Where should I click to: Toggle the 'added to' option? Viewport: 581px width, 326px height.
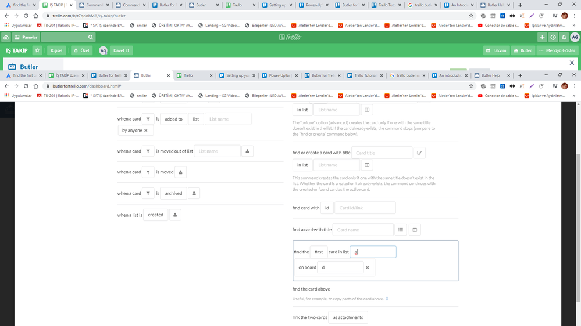click(173, 119)
